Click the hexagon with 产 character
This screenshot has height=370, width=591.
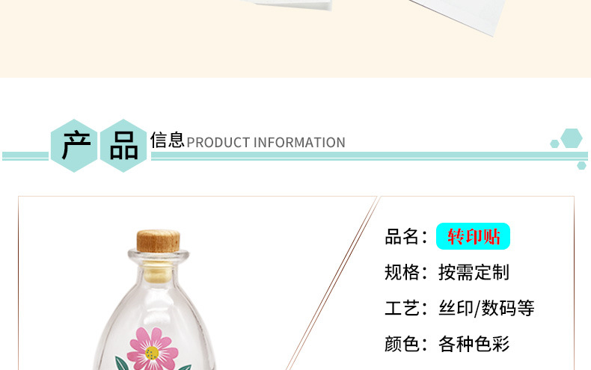pos(74,146)
